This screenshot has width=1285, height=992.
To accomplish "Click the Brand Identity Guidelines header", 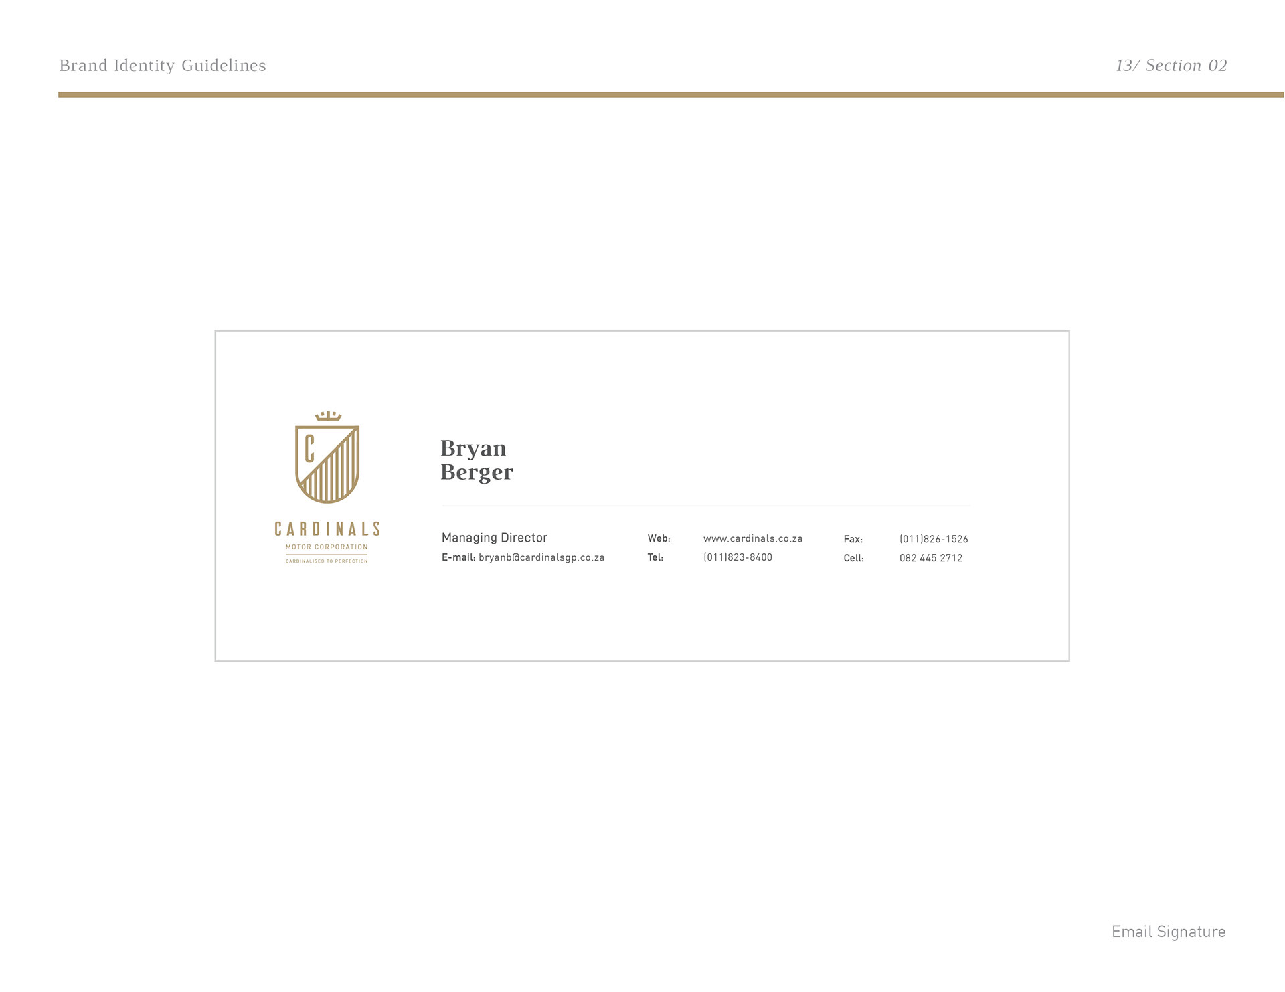I will pyautogui.click(x=163, y=66).
